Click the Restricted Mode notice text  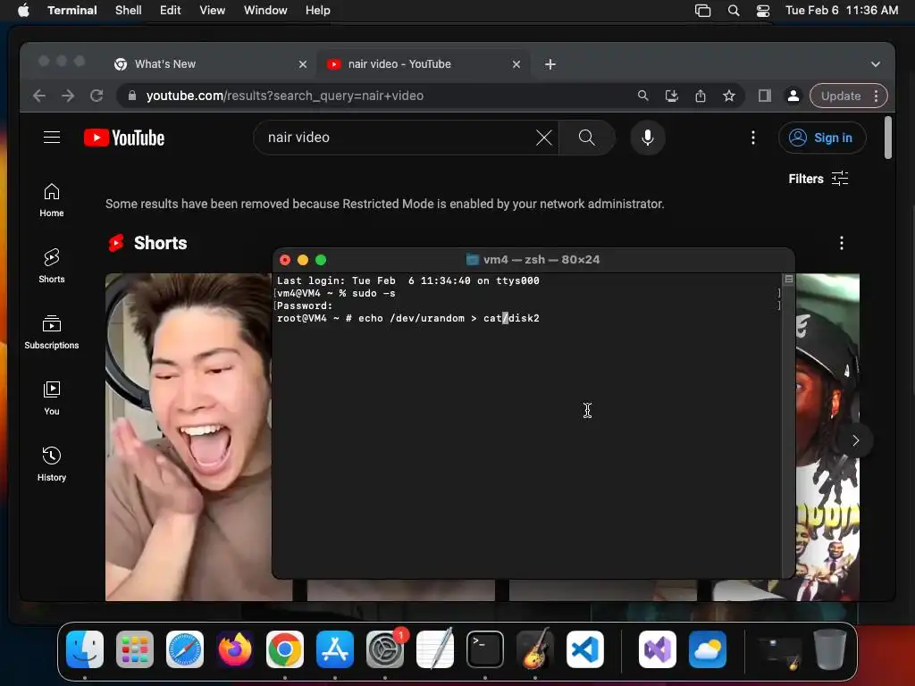(384, 204)
